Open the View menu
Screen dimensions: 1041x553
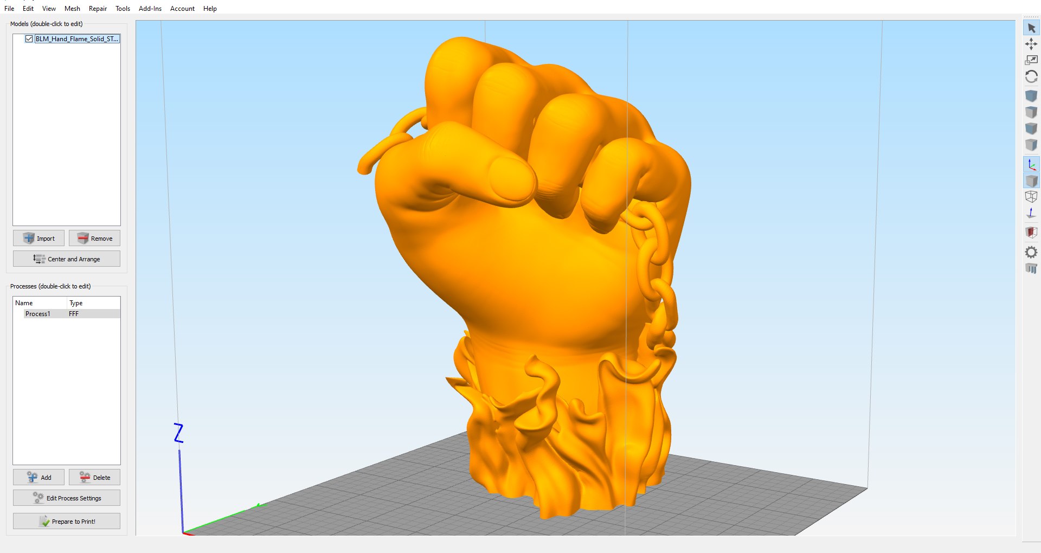click(49, 9)
